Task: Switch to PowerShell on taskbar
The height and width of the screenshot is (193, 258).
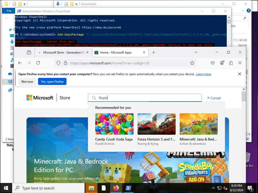Action: (128, 188)
